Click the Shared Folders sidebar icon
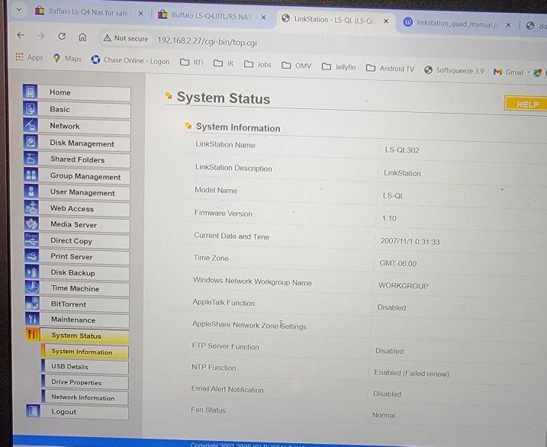 tap(31, 158)
